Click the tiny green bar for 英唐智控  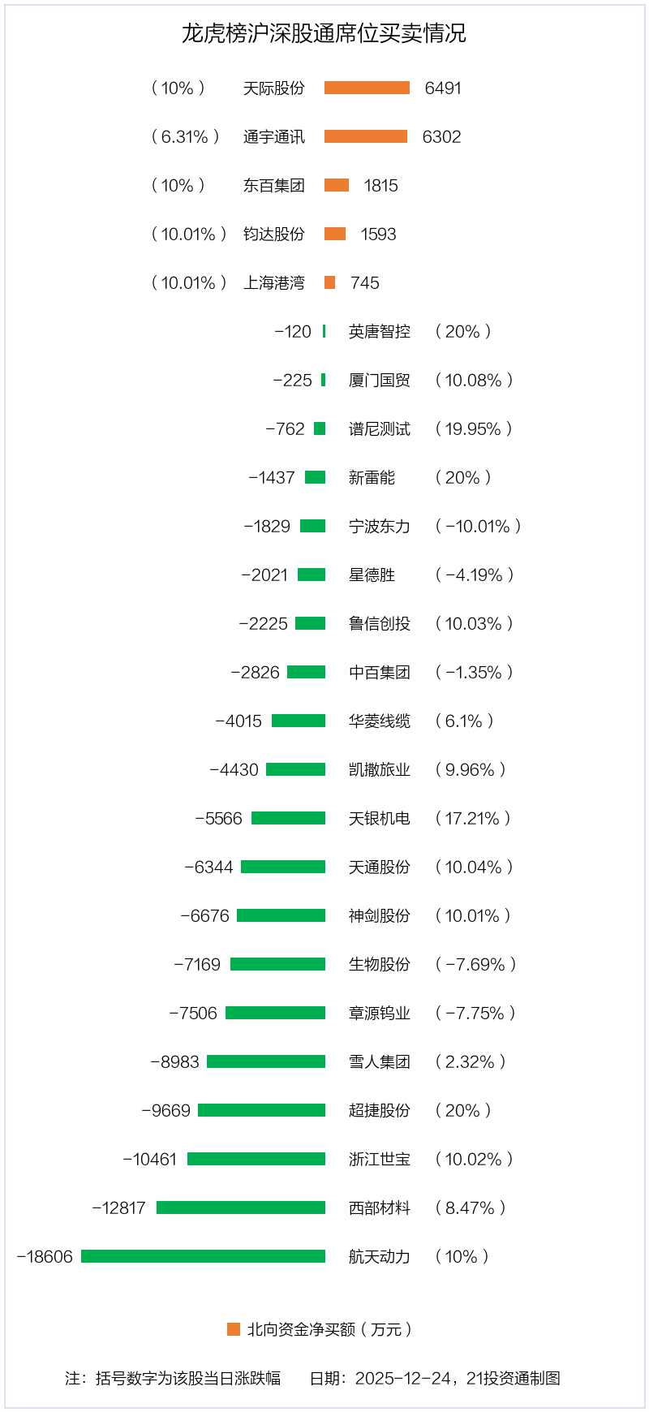click(324, 331)
